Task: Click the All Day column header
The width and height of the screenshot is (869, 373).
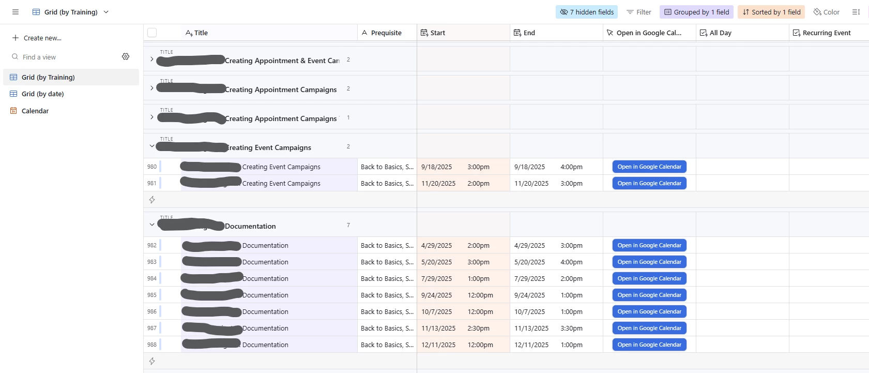Action: coord(743,33)
